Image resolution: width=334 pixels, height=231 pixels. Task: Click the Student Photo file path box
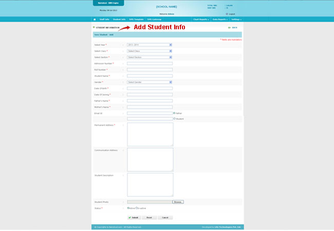coord(150,202)
